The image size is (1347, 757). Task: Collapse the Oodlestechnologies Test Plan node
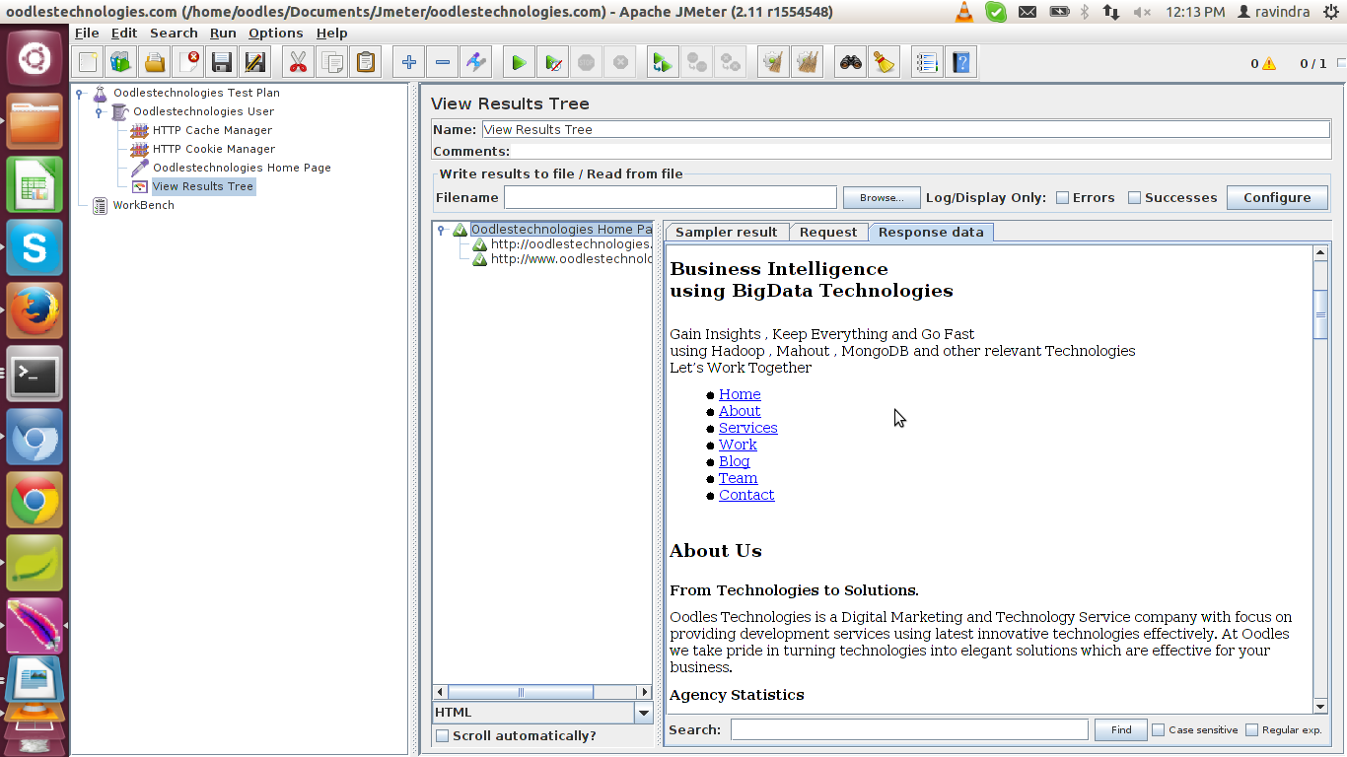(79, 94)
